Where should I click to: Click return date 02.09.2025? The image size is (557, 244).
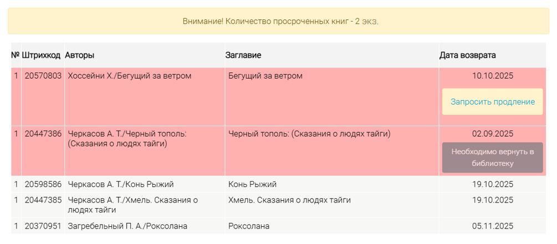click(493, 134)
